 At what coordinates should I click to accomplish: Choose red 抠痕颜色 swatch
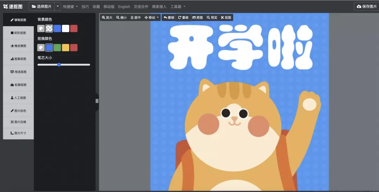tap(74, 48)
